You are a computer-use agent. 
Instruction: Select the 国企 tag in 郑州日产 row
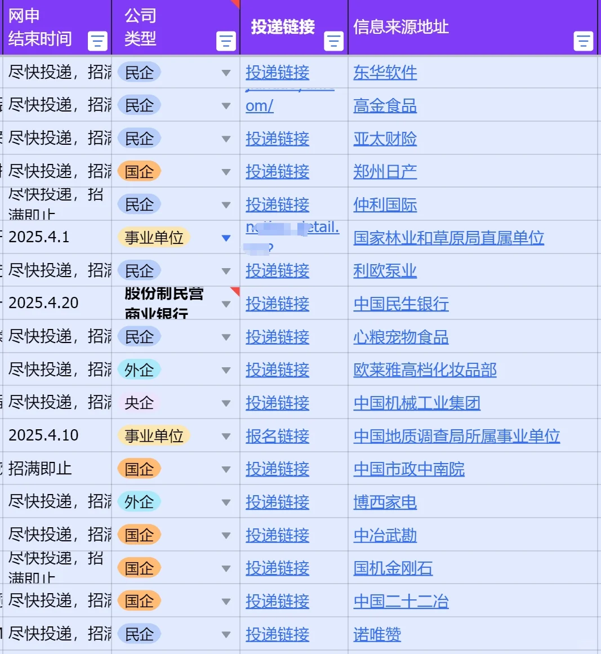coord(139,171)
